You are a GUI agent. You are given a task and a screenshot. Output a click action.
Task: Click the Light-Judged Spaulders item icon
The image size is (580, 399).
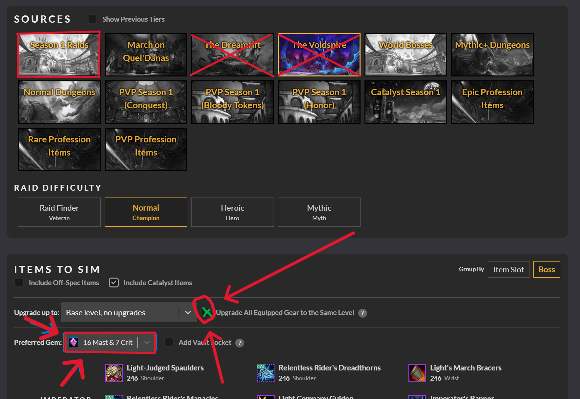coord(114,373)
